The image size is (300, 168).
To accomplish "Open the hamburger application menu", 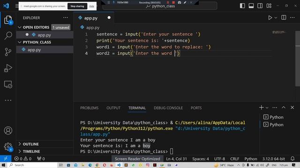I will pos(17,6).
